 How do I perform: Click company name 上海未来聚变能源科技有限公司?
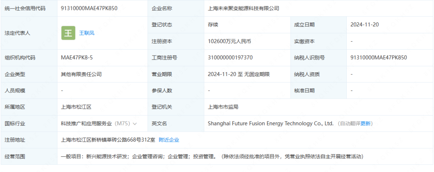click(x=244, y=8)
